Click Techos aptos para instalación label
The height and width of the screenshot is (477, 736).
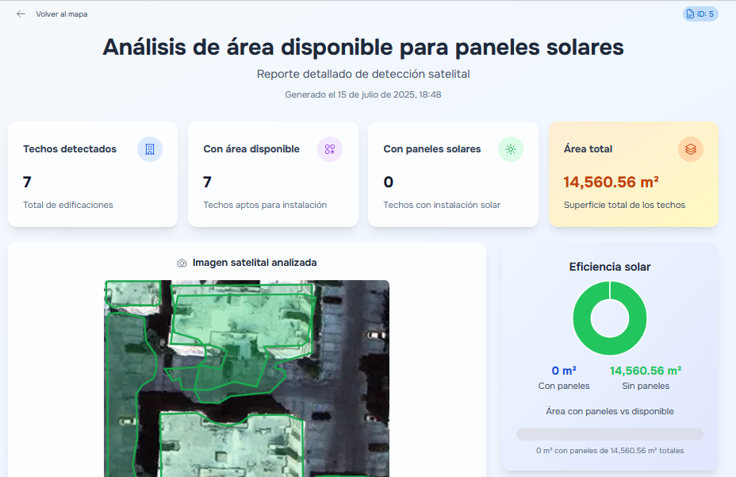tap(265, 205)
